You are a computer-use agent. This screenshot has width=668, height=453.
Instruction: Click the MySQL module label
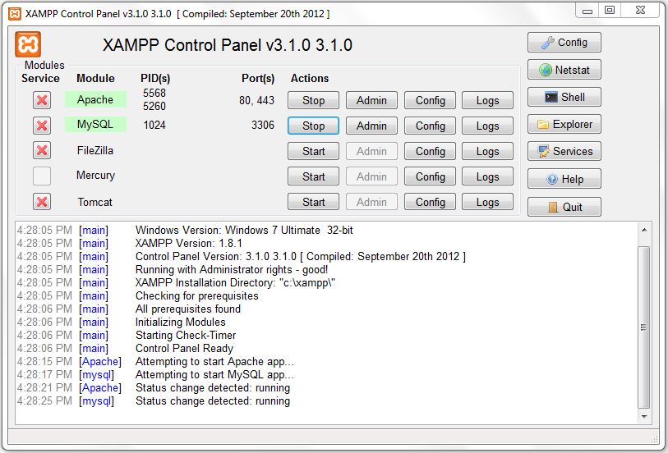95,124
